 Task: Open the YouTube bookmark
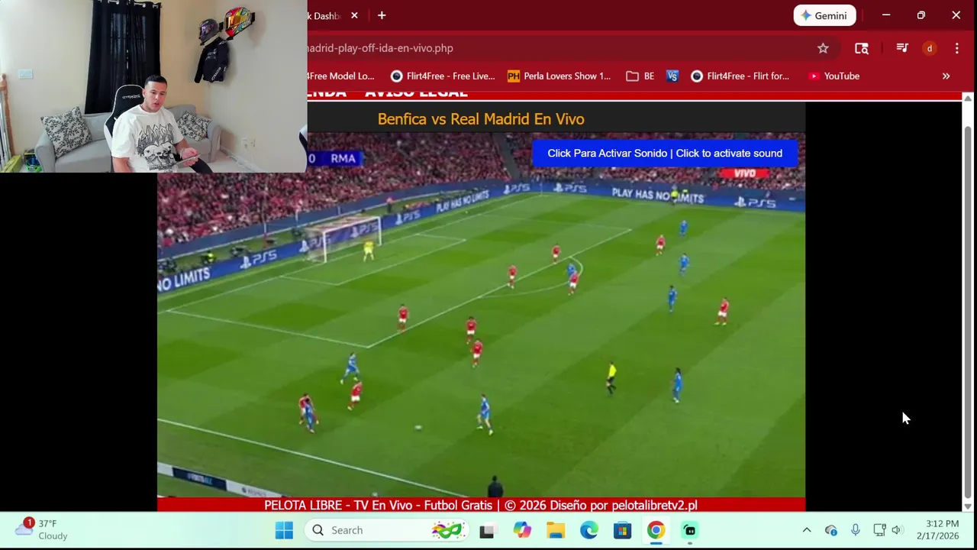click(834, 76)
